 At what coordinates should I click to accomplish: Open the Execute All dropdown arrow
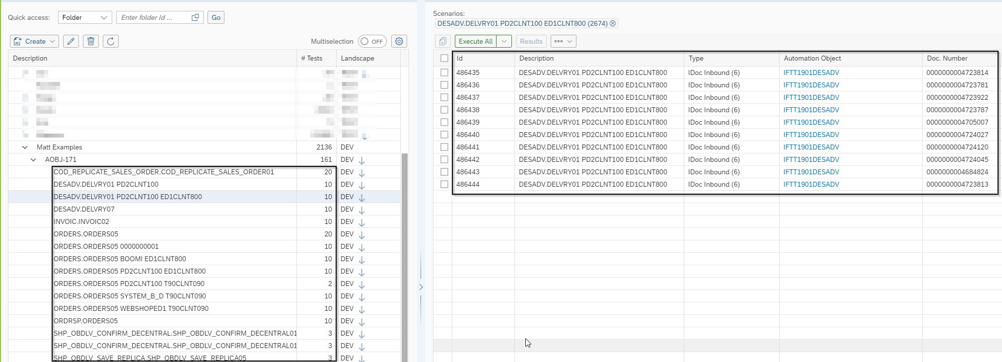(504, 41)
